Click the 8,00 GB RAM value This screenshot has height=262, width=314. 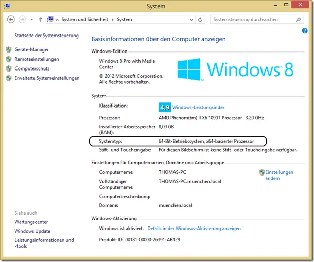click(x=166, y=127)
